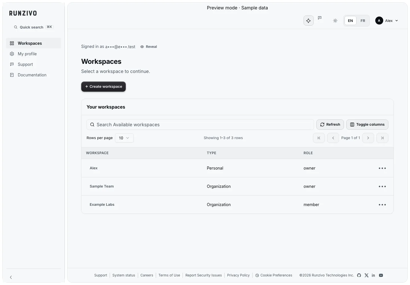The width and height of the screenshot is (410, 285).
Task: Switch language to EN
Action: click(350, 21)
